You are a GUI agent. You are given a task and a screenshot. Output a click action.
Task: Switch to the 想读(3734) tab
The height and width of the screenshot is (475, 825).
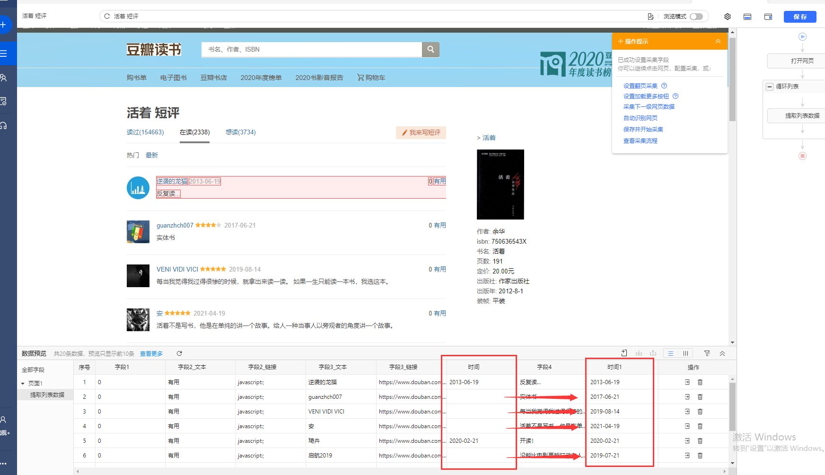(241, 132)
